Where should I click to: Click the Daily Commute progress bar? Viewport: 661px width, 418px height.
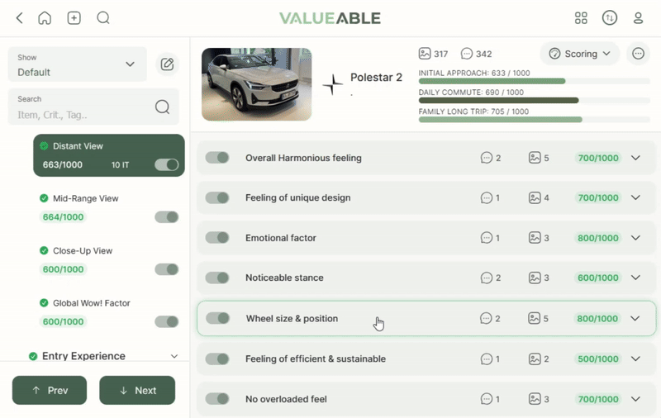pos(534,100)
